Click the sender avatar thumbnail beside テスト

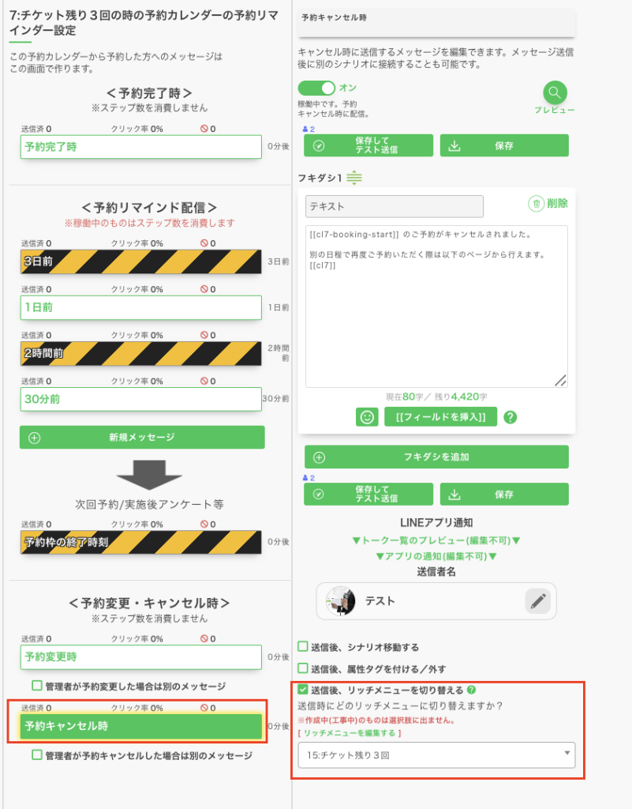point(340,601)
